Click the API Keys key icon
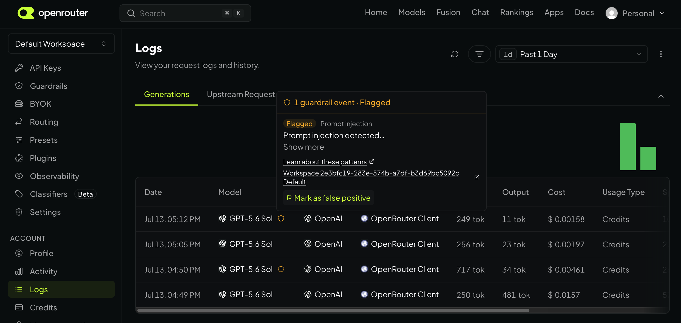The height and width of the screenshot is (323, 681). pyautogui.click(x=19, y=68)
